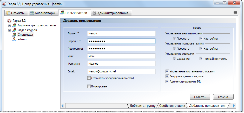Expand the Администраторы системы node
The width and height of the screenshot is (244, 113).
pos(10,26)
